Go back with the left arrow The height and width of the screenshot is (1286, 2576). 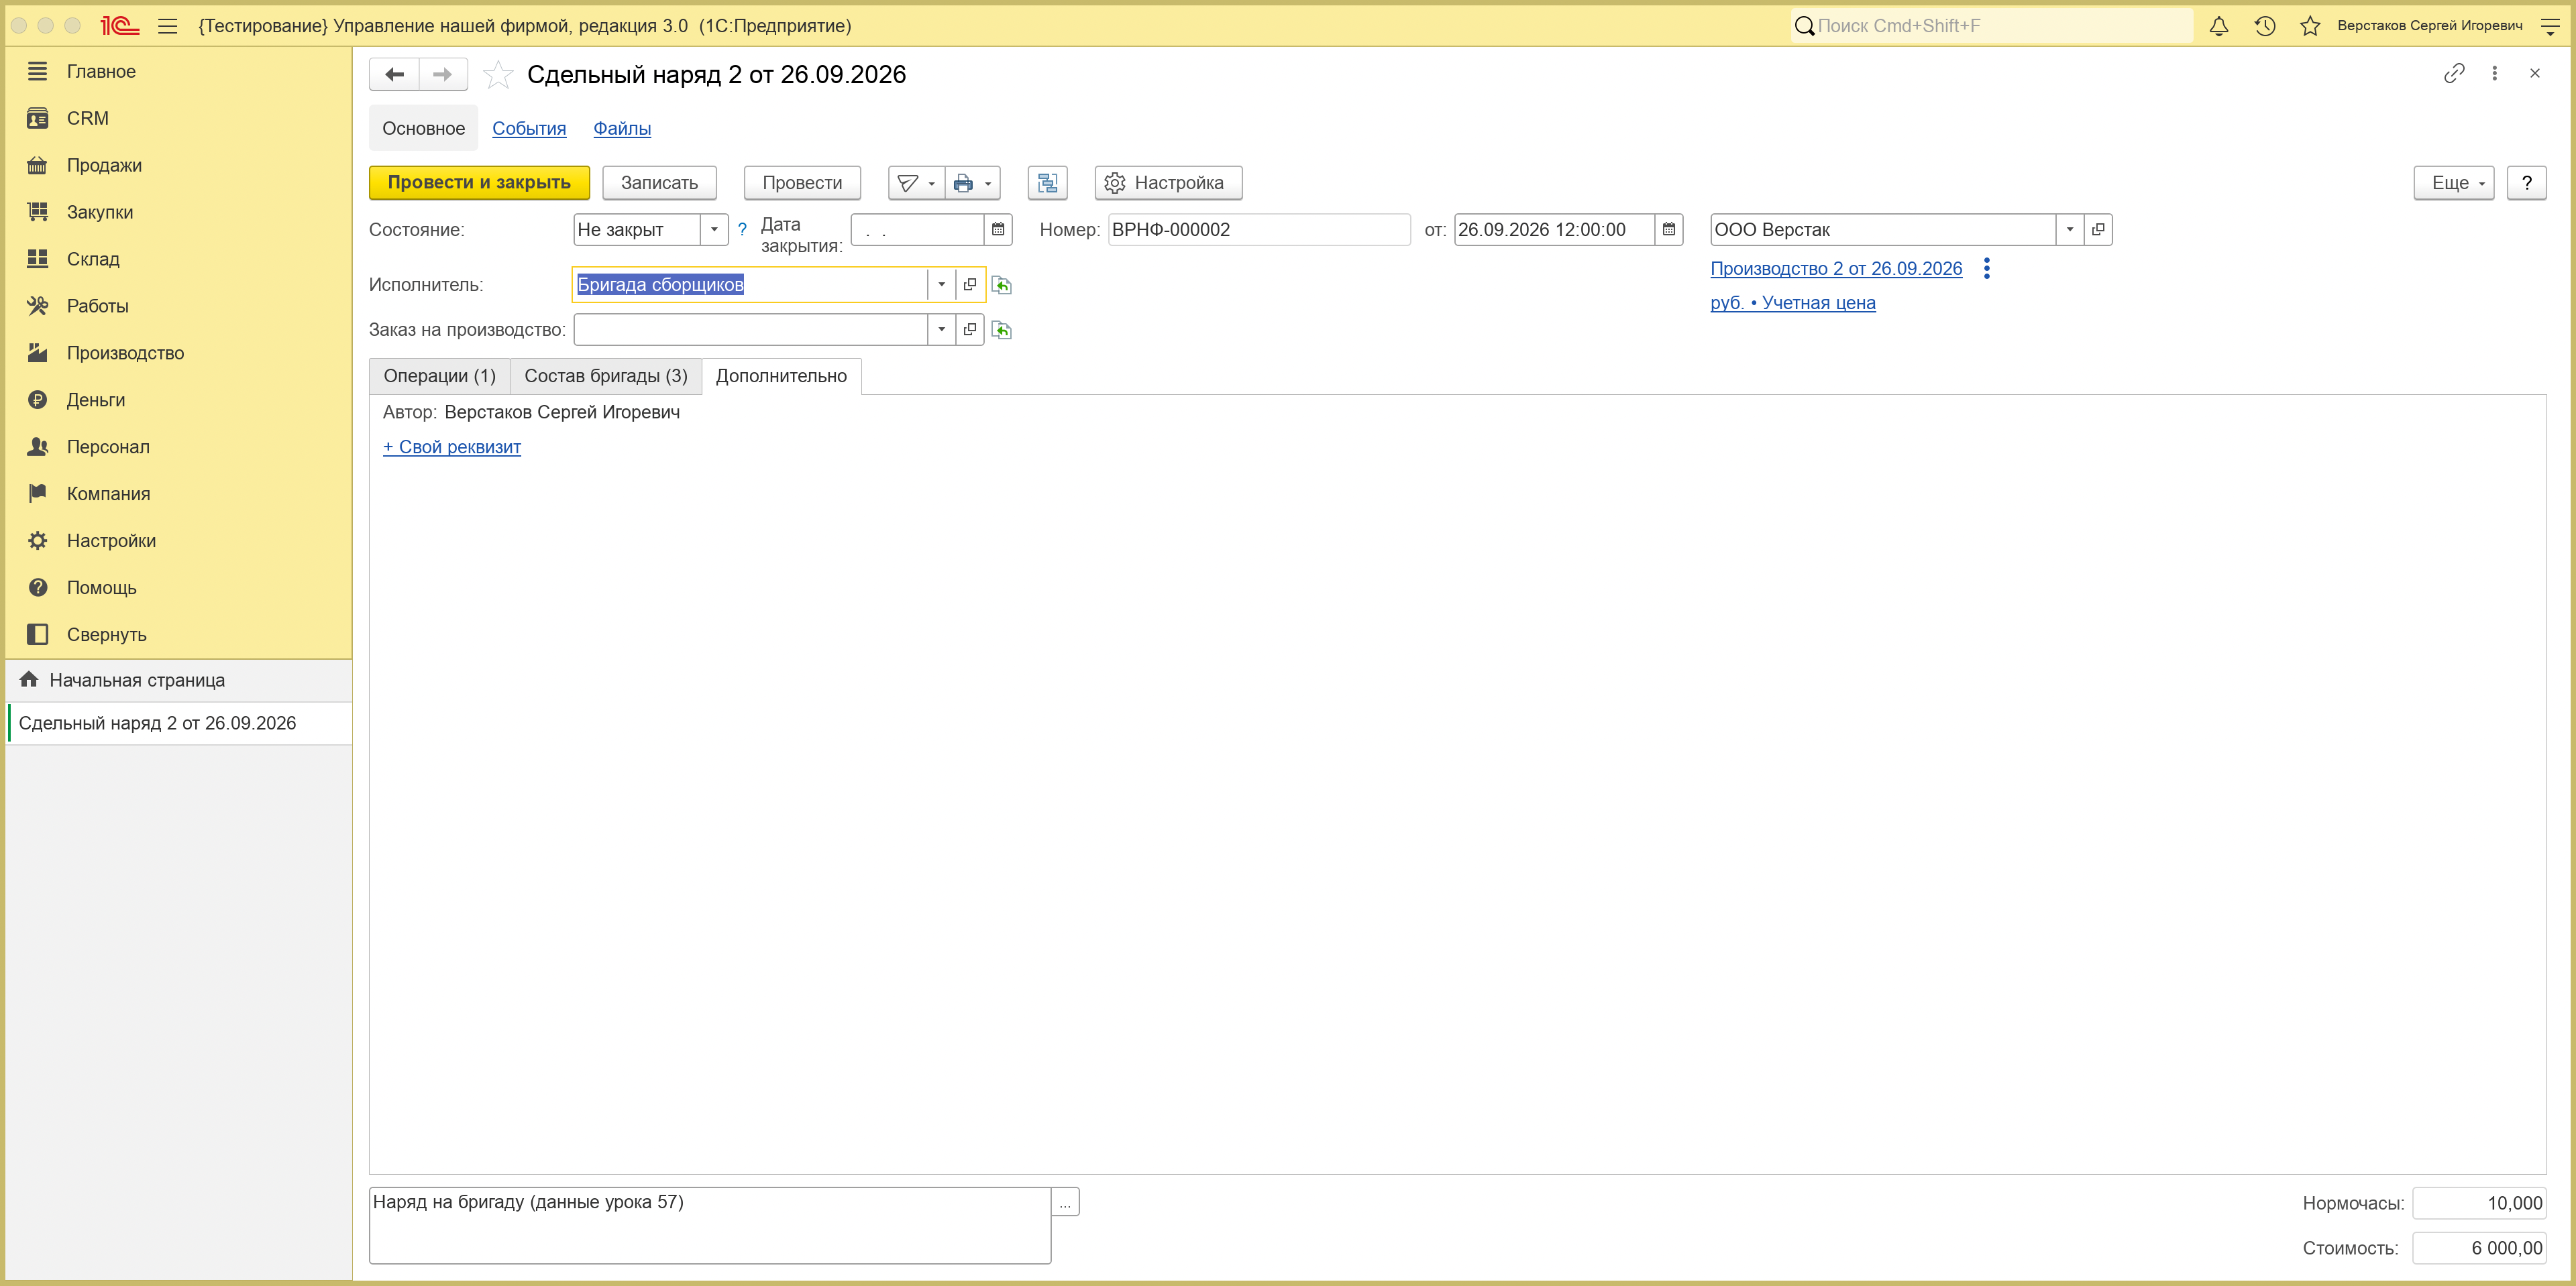394,74
